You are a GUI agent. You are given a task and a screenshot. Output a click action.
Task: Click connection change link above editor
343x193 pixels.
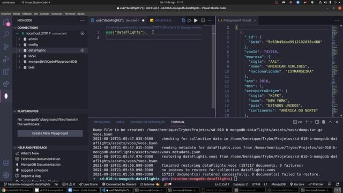coord(153,27)
